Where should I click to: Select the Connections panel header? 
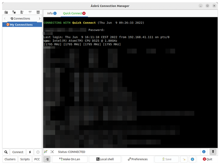pos(20,18)
